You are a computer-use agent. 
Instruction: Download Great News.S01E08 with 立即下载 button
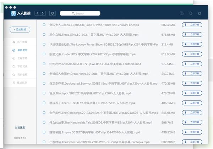[192, 74]
